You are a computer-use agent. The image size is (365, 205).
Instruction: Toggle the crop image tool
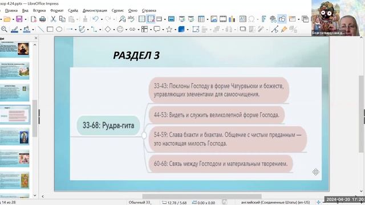[x=252, y=29]
